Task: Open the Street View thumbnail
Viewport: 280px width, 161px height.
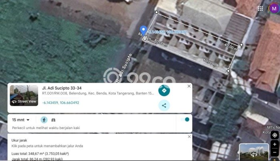Action: pyautogui.click(x=24, y=95)
